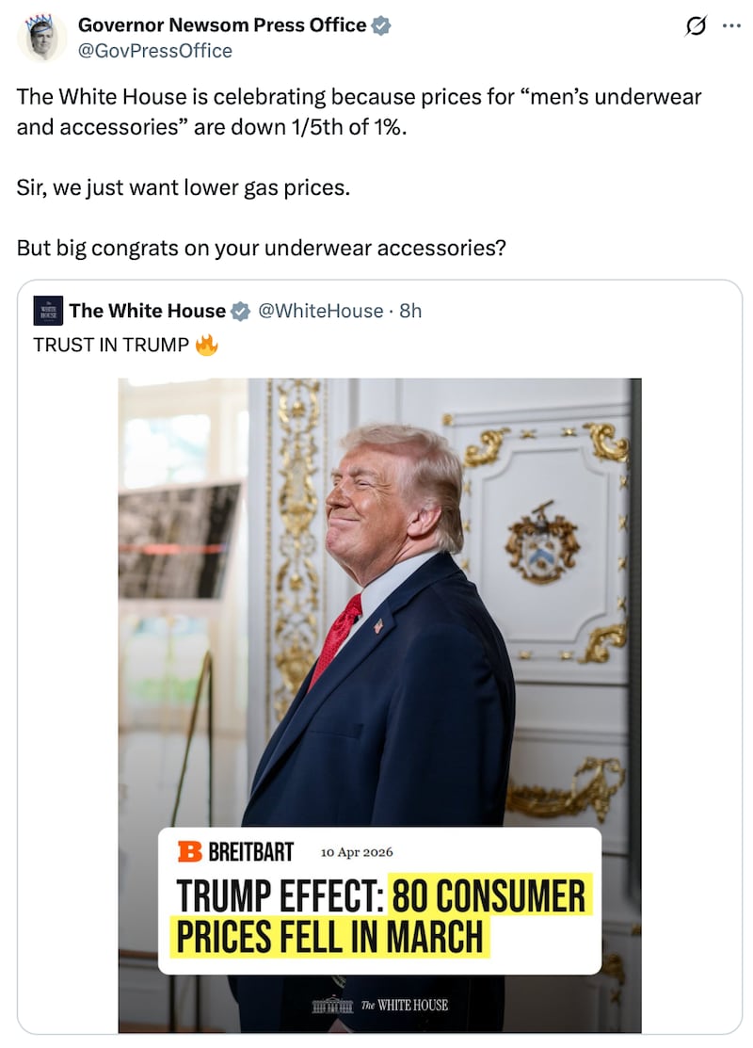The width and height of the screenshot is (753, 1048).
Task: Open the 8h timestamp of the quoted tweet
Action: [x=410, y=310]
